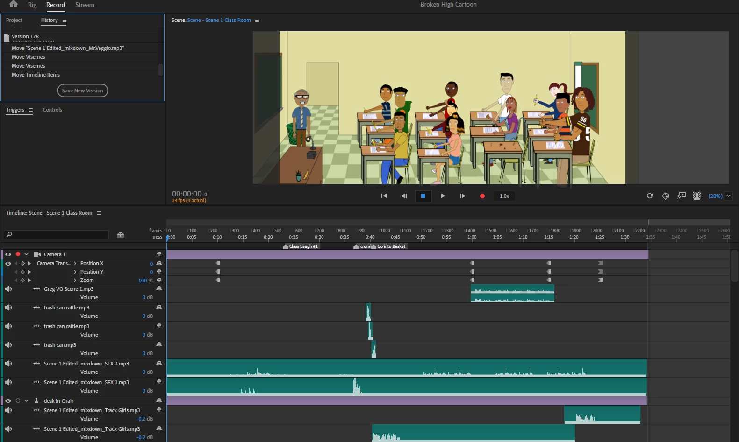This screenshot has width=739, height=442.
Task: Open the scene zoom dropdown arrow
Action: point(728,196)
